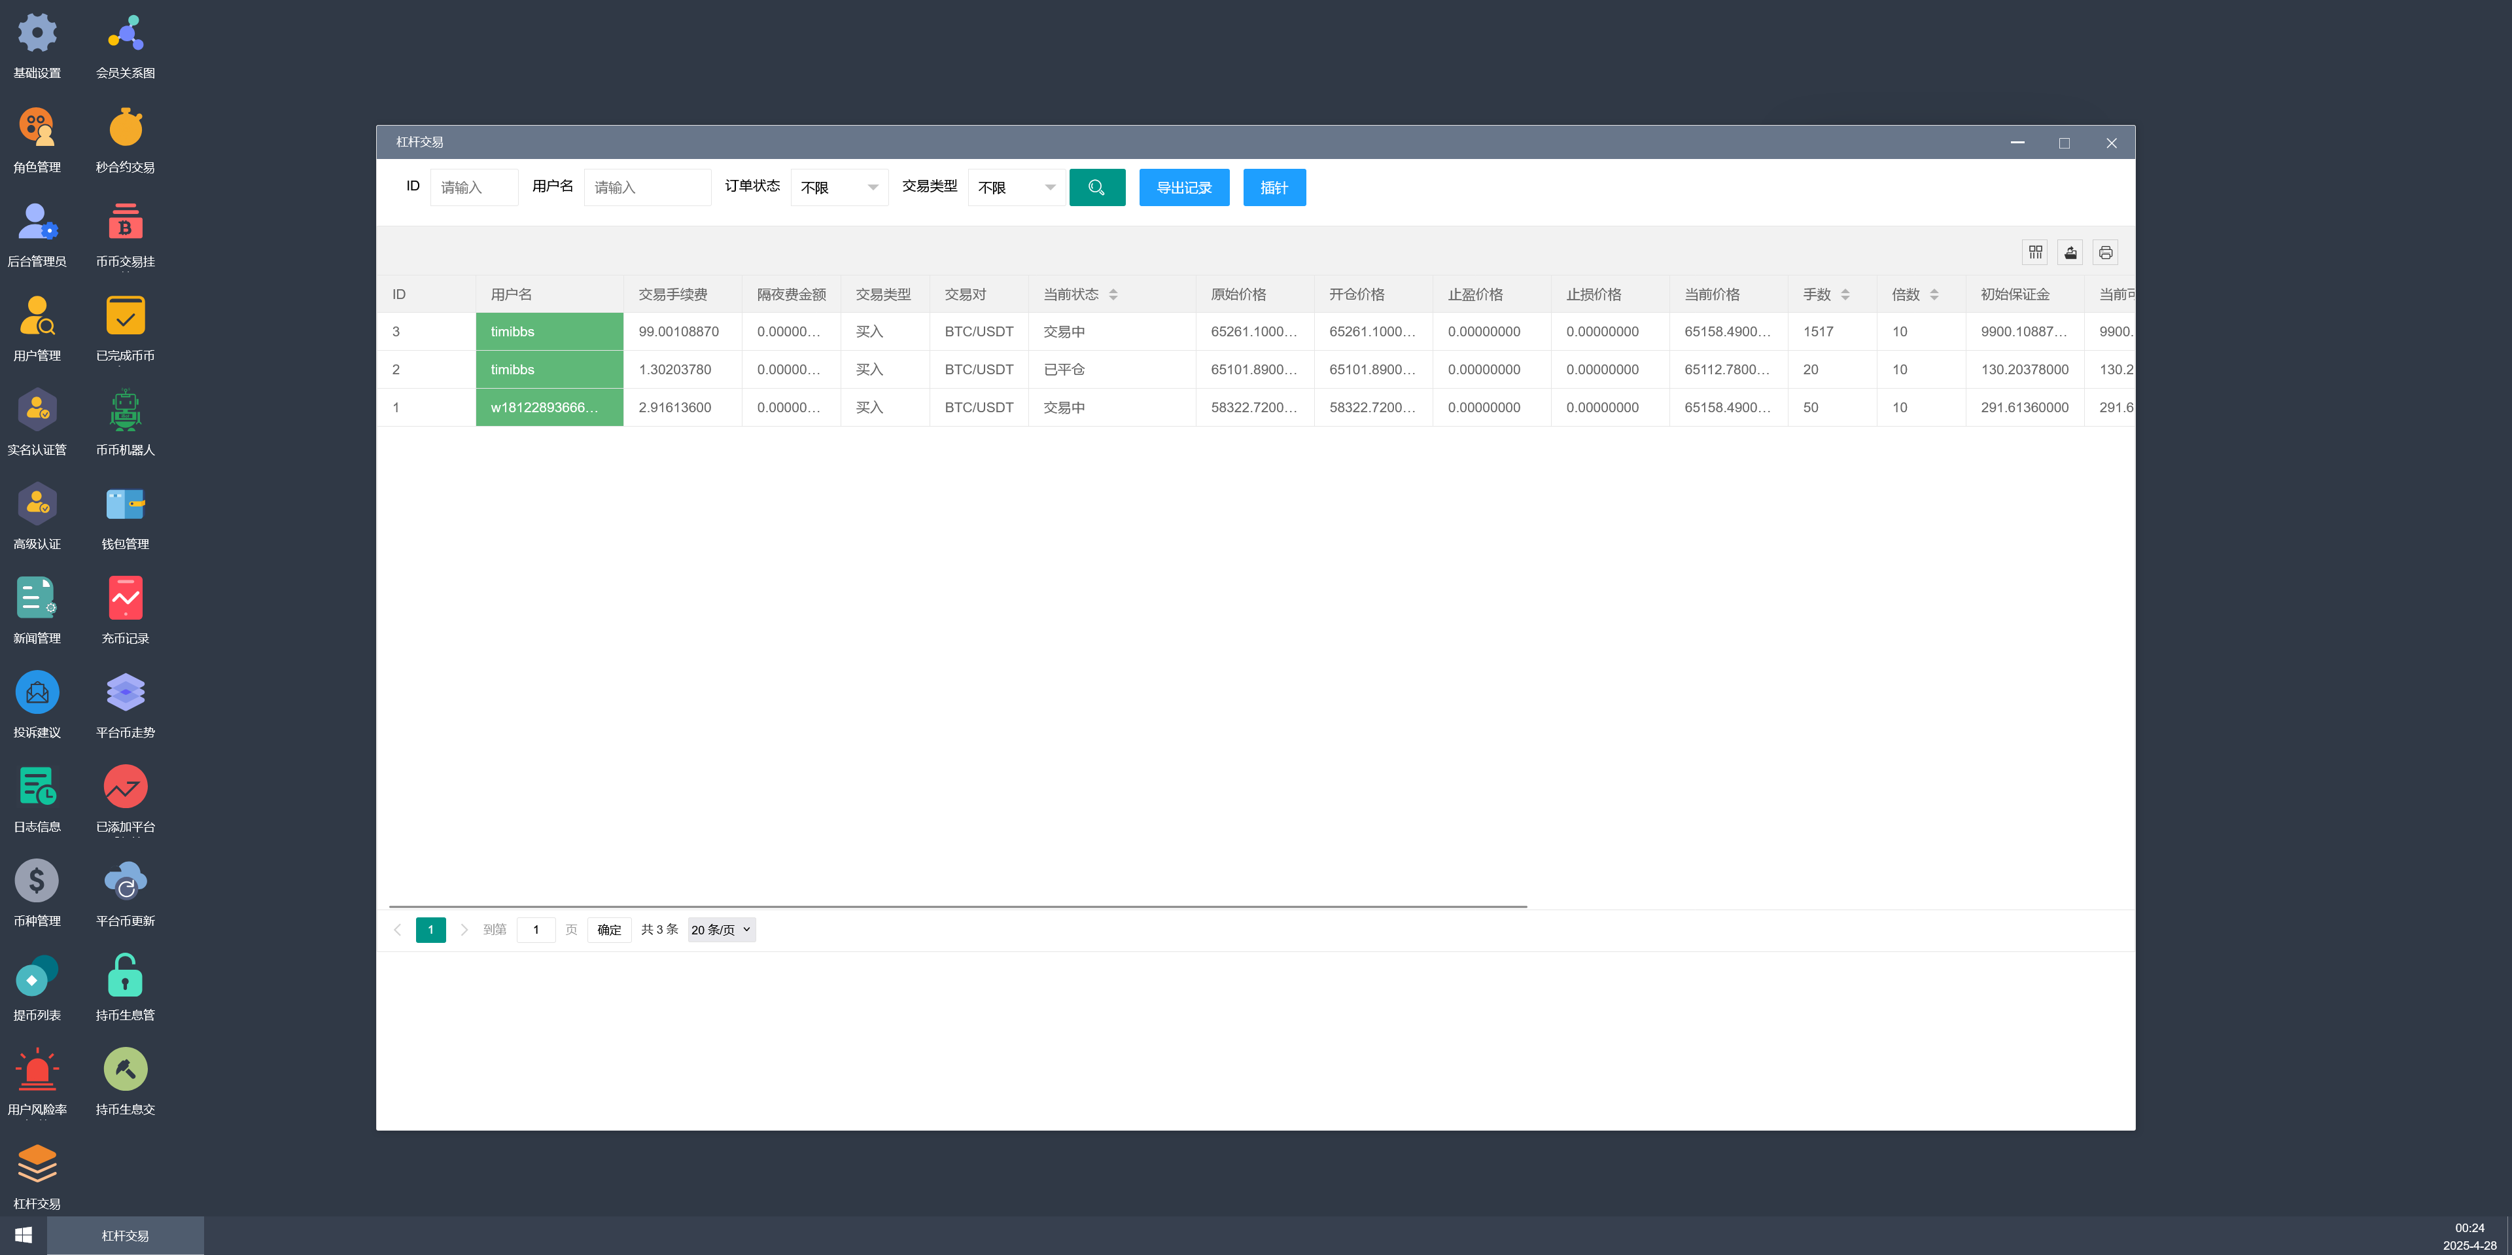Open the 基础设置 gear icon
The image size is (2512, 1255).
pos(37,34)
